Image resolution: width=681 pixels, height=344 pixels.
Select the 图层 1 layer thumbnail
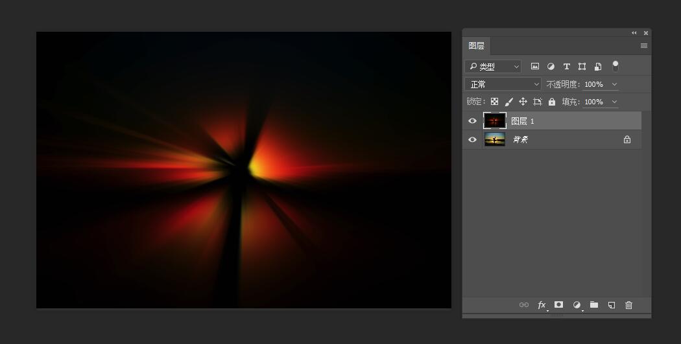(x=495, y=120)
